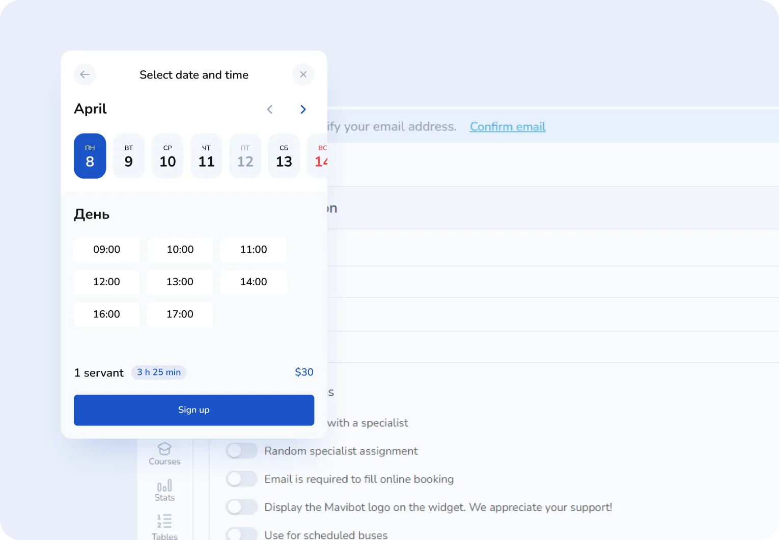
Task: Click the 3 h 25 min duration chip
Action: [158, 372]
